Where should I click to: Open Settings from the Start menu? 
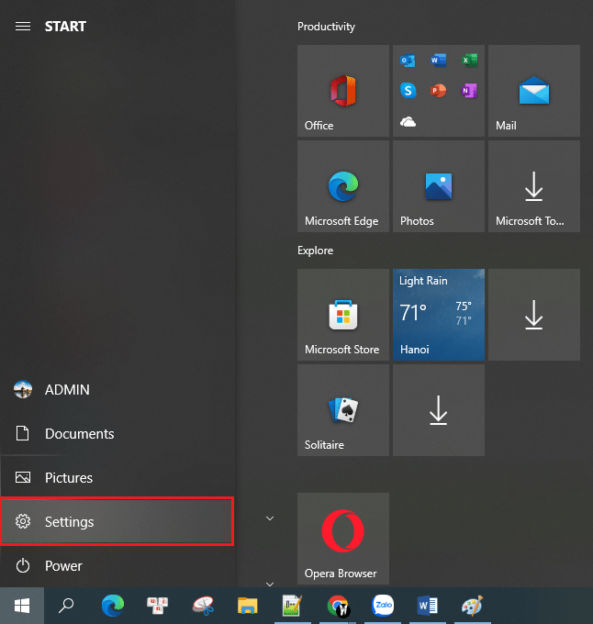(117, 521)
